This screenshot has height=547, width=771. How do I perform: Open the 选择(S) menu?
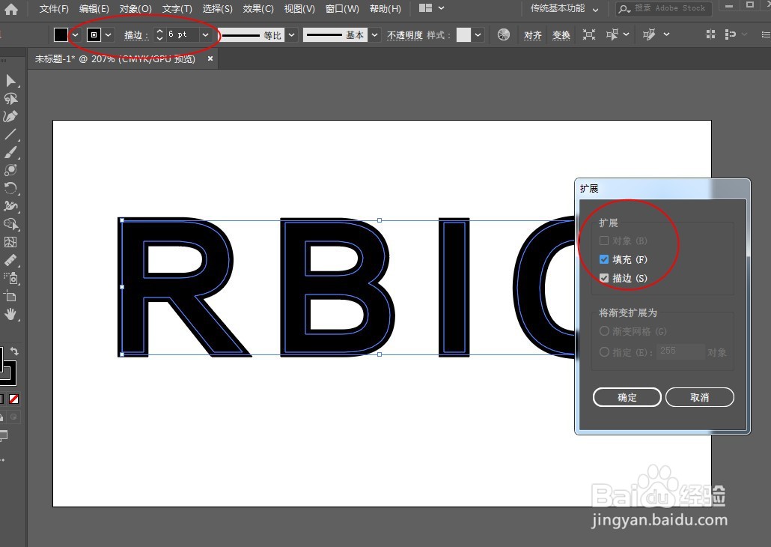pos(217,9)
